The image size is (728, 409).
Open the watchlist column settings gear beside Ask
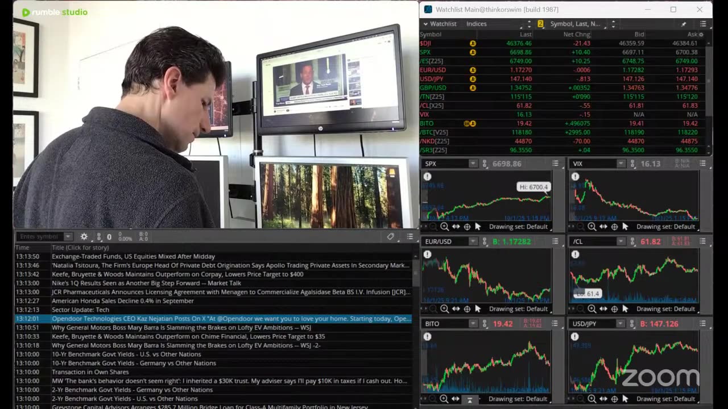pyautogui.click(x=701, y=35)
